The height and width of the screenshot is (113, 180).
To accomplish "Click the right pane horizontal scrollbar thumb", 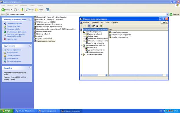I will pos(137,75).
